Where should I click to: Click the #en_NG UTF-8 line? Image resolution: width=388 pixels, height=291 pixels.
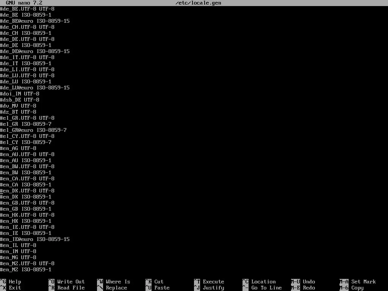(18, 257)
